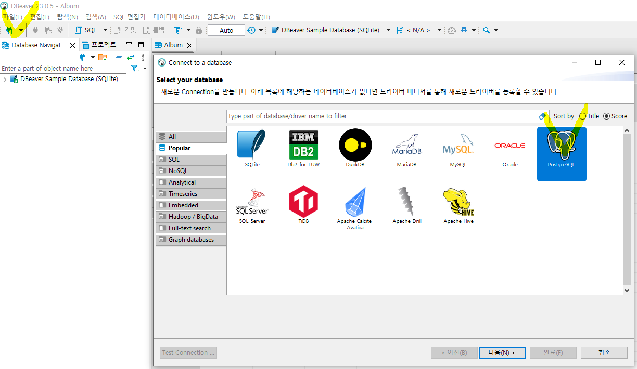
Task: Click the new folder icon in navigator
Action: [x=103, y=57]
